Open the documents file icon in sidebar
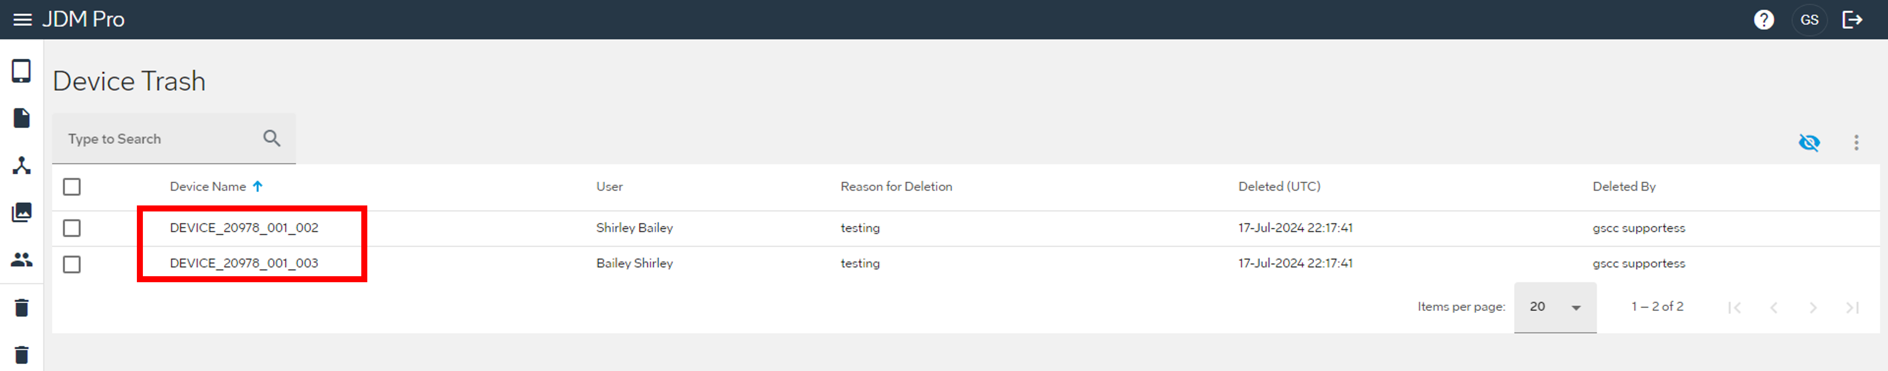Viewport: 1888px width, 371px height. 21,118
